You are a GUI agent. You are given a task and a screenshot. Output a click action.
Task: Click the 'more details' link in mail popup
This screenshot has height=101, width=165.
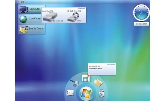(111, 64)
